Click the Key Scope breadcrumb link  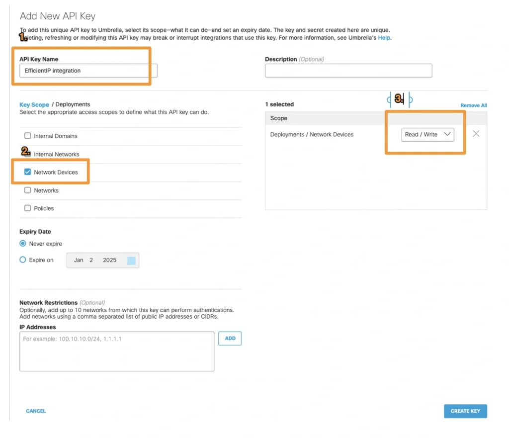[34, 104]
